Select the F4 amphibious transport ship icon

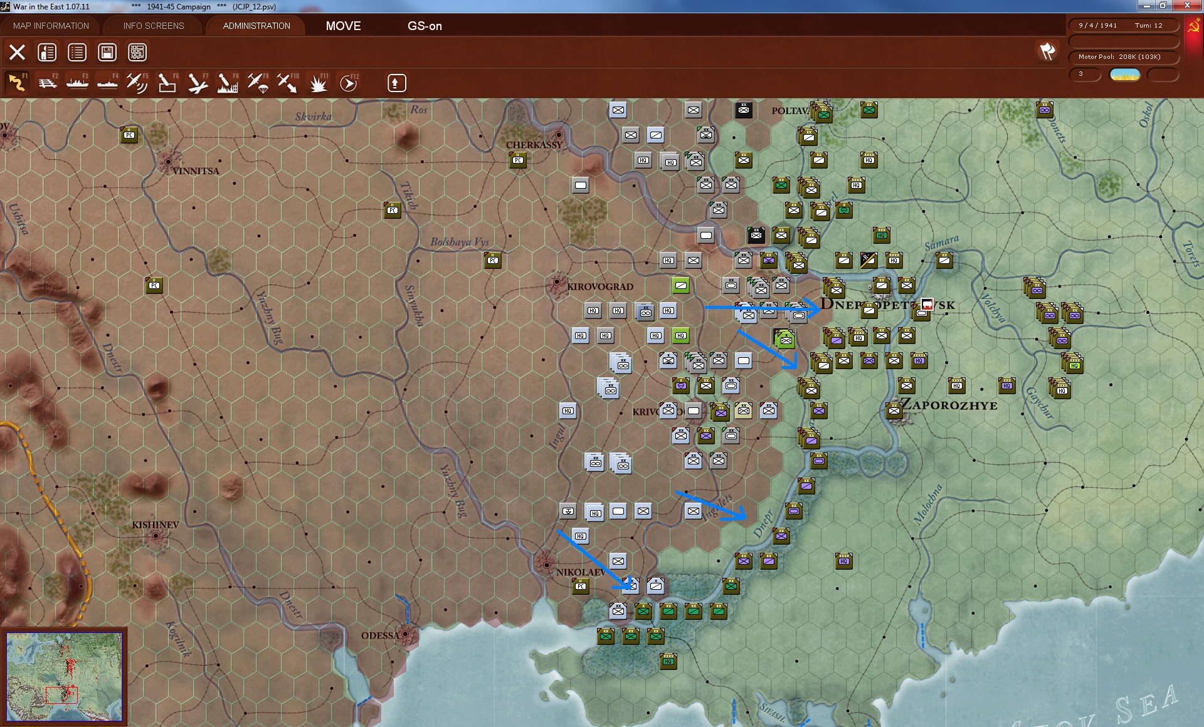(107, 83)
